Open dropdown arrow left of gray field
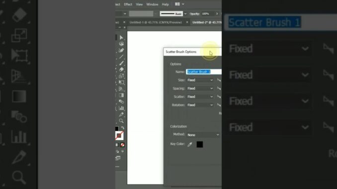 click(x=125, y=14)
